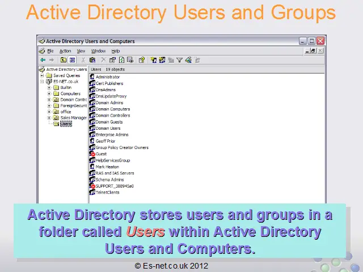The height and width of the screenshot is (272, 363).
Task: Select Saved Queries in the tree
Action: (x=67, y=75)
